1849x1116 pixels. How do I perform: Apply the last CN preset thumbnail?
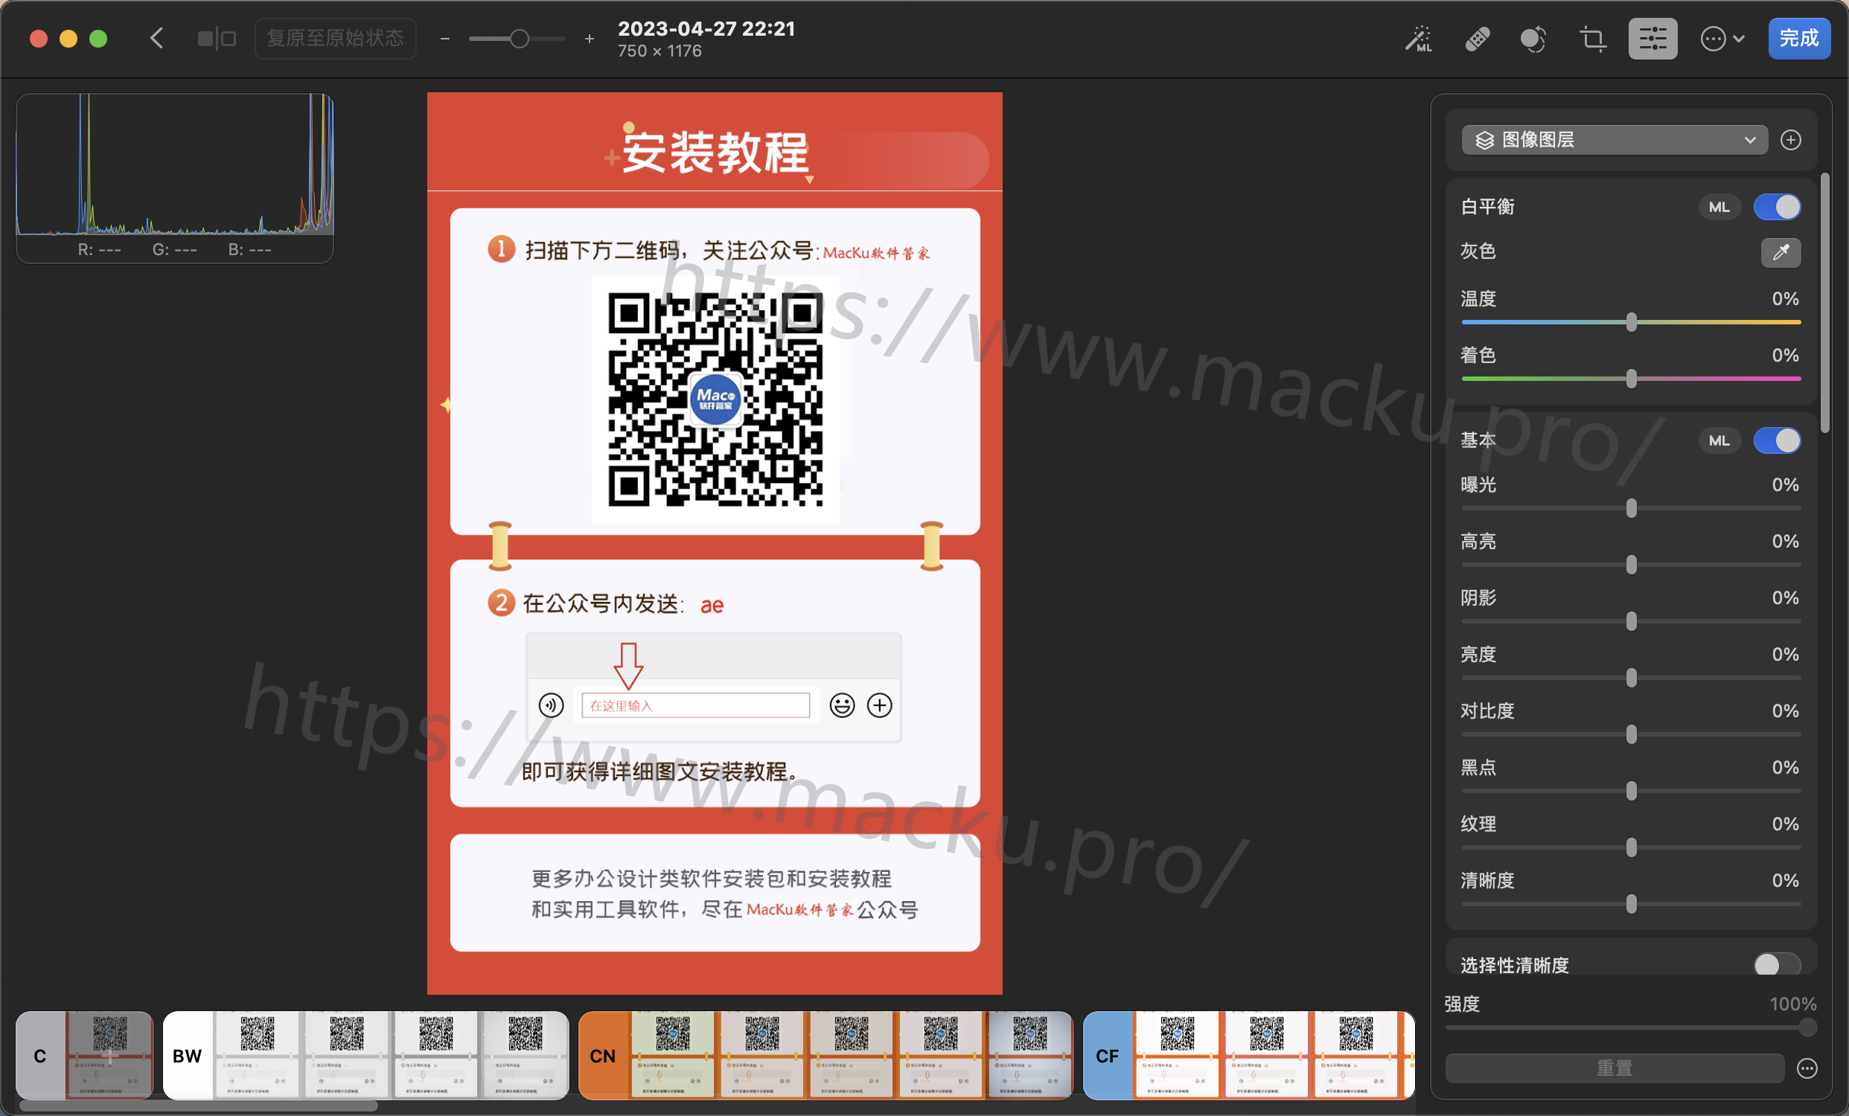click(x=1029, y=1056)
